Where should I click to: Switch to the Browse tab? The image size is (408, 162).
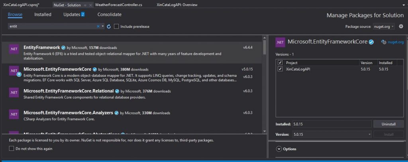(15, 15)
